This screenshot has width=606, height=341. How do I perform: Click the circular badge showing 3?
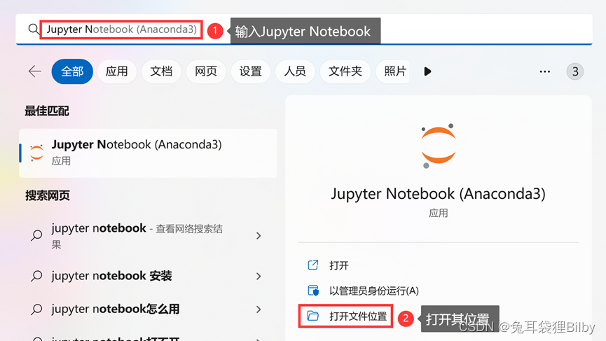575,71
